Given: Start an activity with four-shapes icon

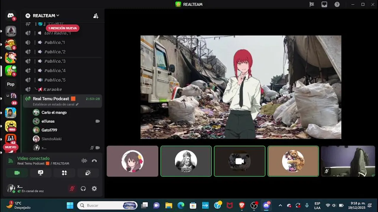Looking at the screenshot, I should tap(64, 173).
